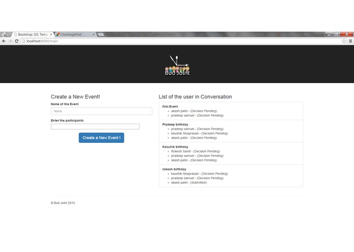This screenshot has width=354, height=252.
Task: Click the Enter the participants field
Action: [95, 127]
